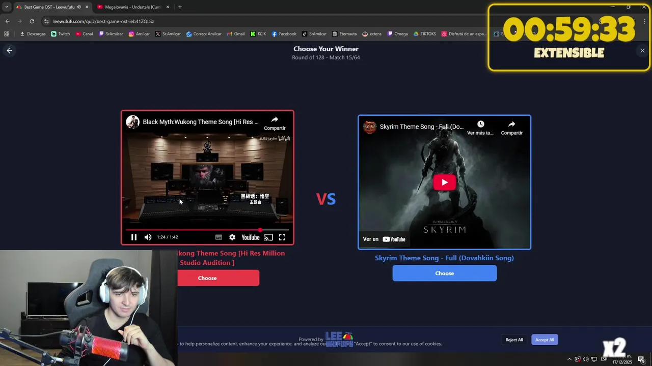The image size is (652, 366).
Task: Show hidden system tray icons
Action: (569, 359)
